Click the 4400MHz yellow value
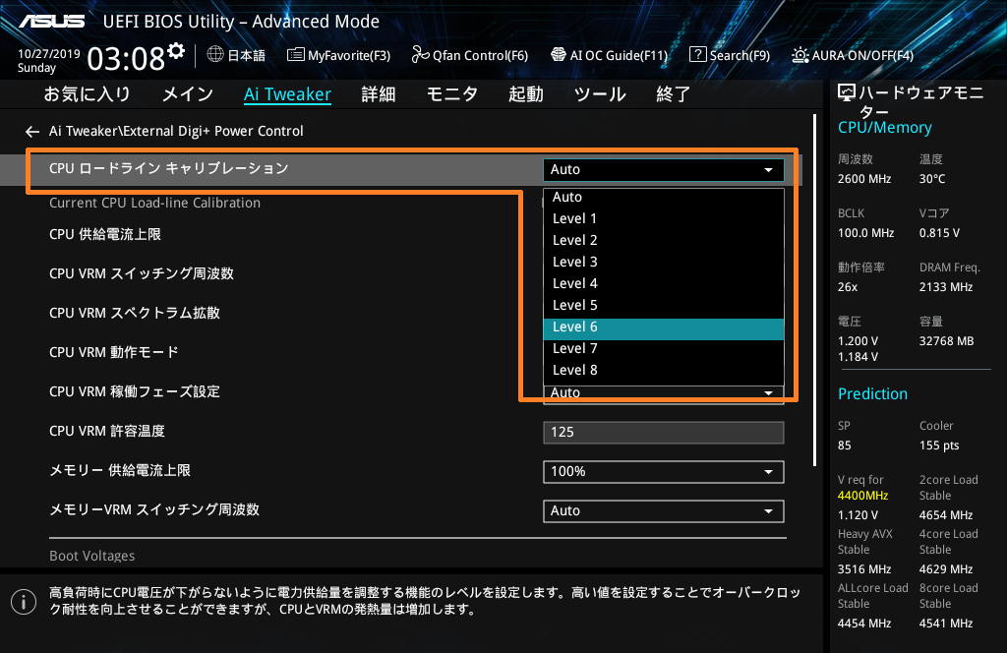Screen dimensions: 1007x653 pos(862,496)
